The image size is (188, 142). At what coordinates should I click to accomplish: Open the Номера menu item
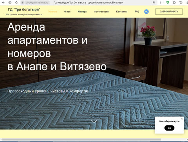coord(82,12)
